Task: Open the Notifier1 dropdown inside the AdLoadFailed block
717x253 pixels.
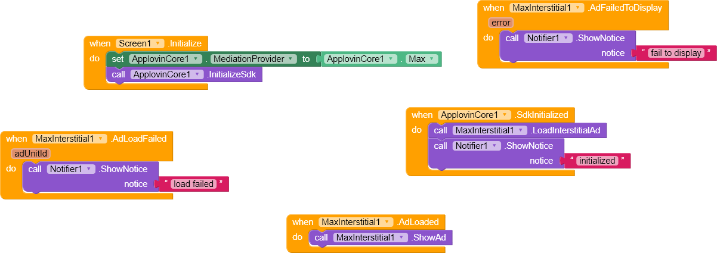Action: point(71,169)
